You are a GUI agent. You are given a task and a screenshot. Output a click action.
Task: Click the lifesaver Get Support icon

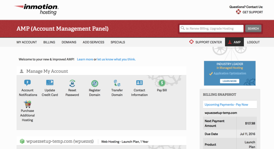pos(238,12)
